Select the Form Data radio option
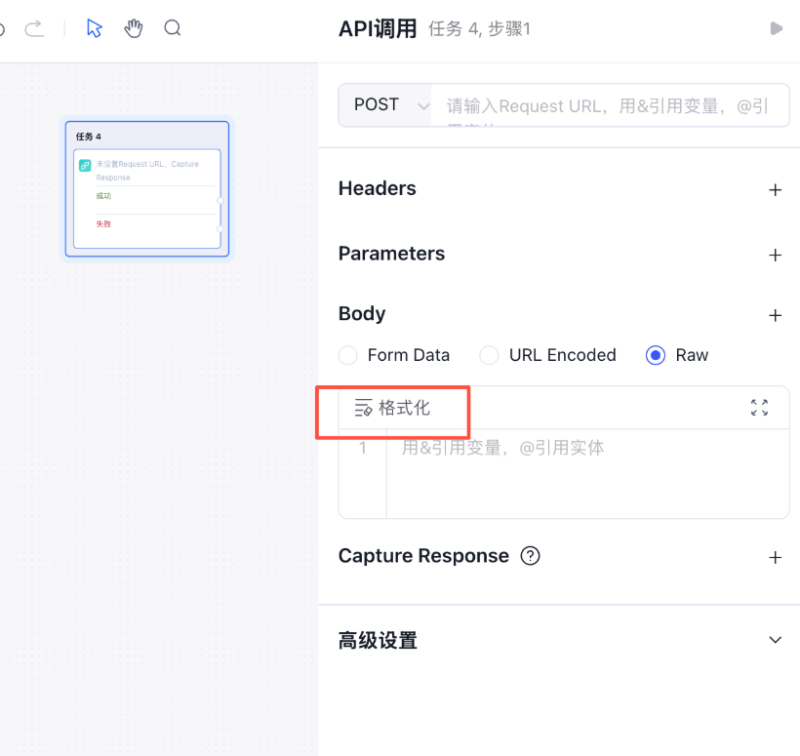Viewport: 800px width, 756px height. click(x=348, y=355)
